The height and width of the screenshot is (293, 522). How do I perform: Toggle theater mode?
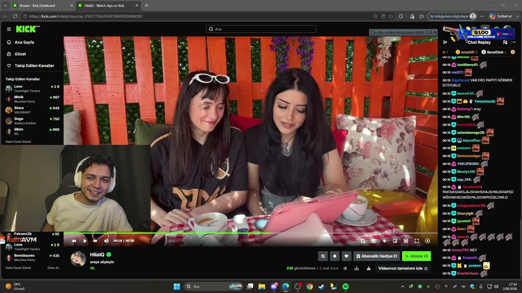[406, 241]
